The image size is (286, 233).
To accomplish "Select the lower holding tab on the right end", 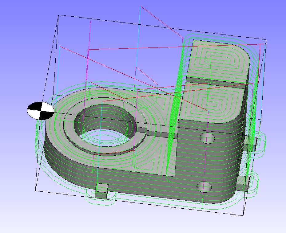I will pyautogui.click(x=243, y=184).
